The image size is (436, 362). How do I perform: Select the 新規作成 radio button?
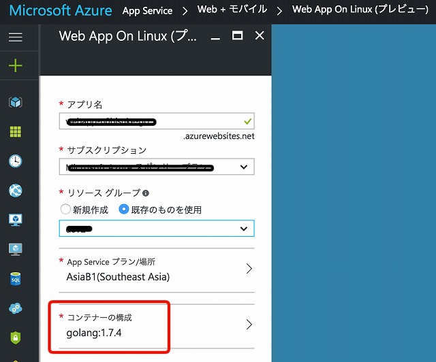coord(65,209)
